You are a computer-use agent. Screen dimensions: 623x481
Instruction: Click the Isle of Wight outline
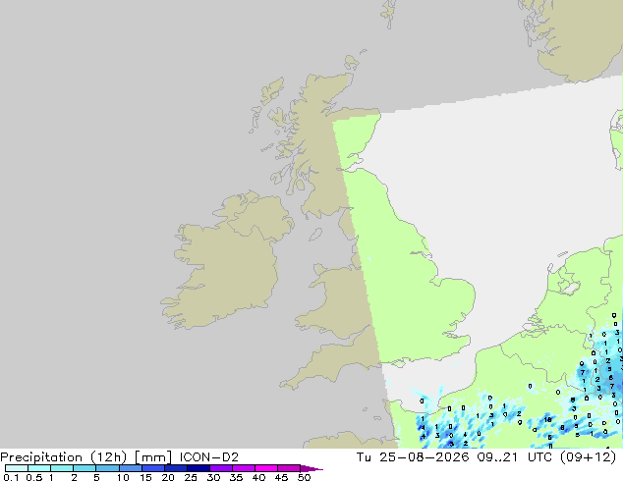point(399,363)
